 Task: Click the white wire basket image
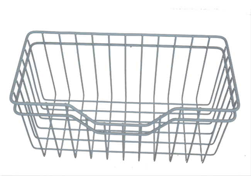(125, 97)
